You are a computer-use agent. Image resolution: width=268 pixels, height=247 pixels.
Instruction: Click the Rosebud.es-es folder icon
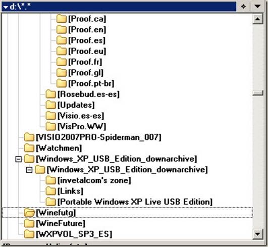coord(51,94)
